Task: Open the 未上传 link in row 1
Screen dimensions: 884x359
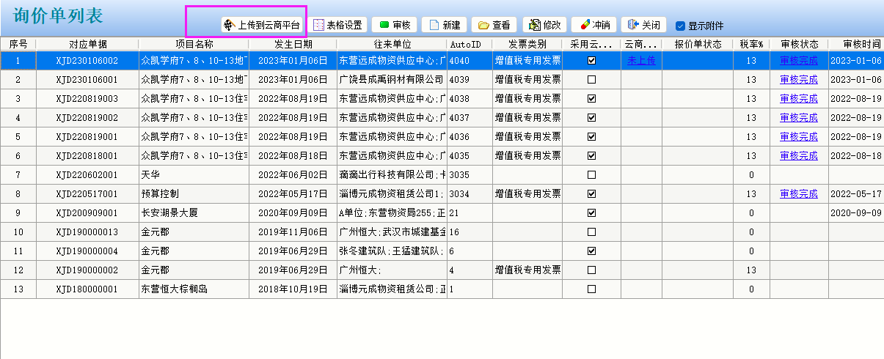Action: pos(641,61)
